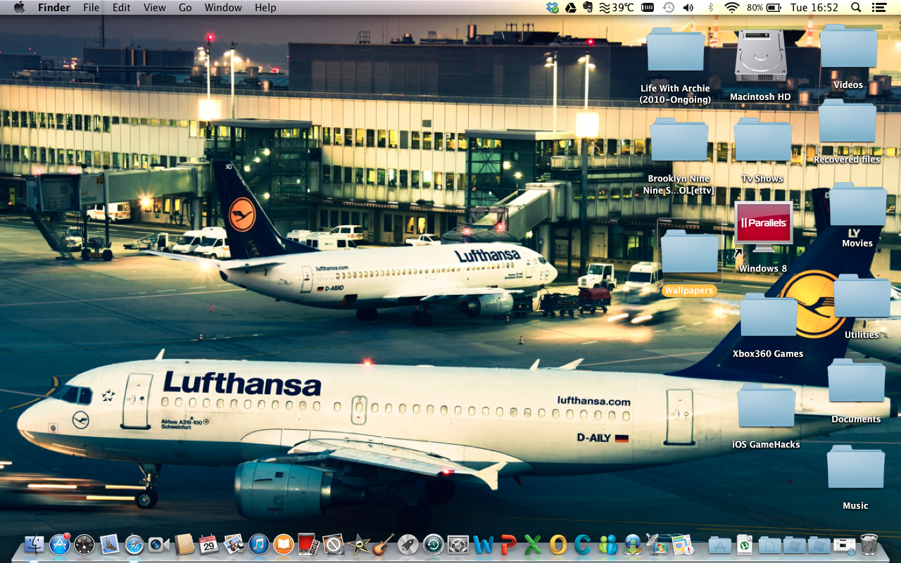Viewport: 901px width, 563px height.
Task: Launch Safari from the dock
Action: [x=134, y=544]
